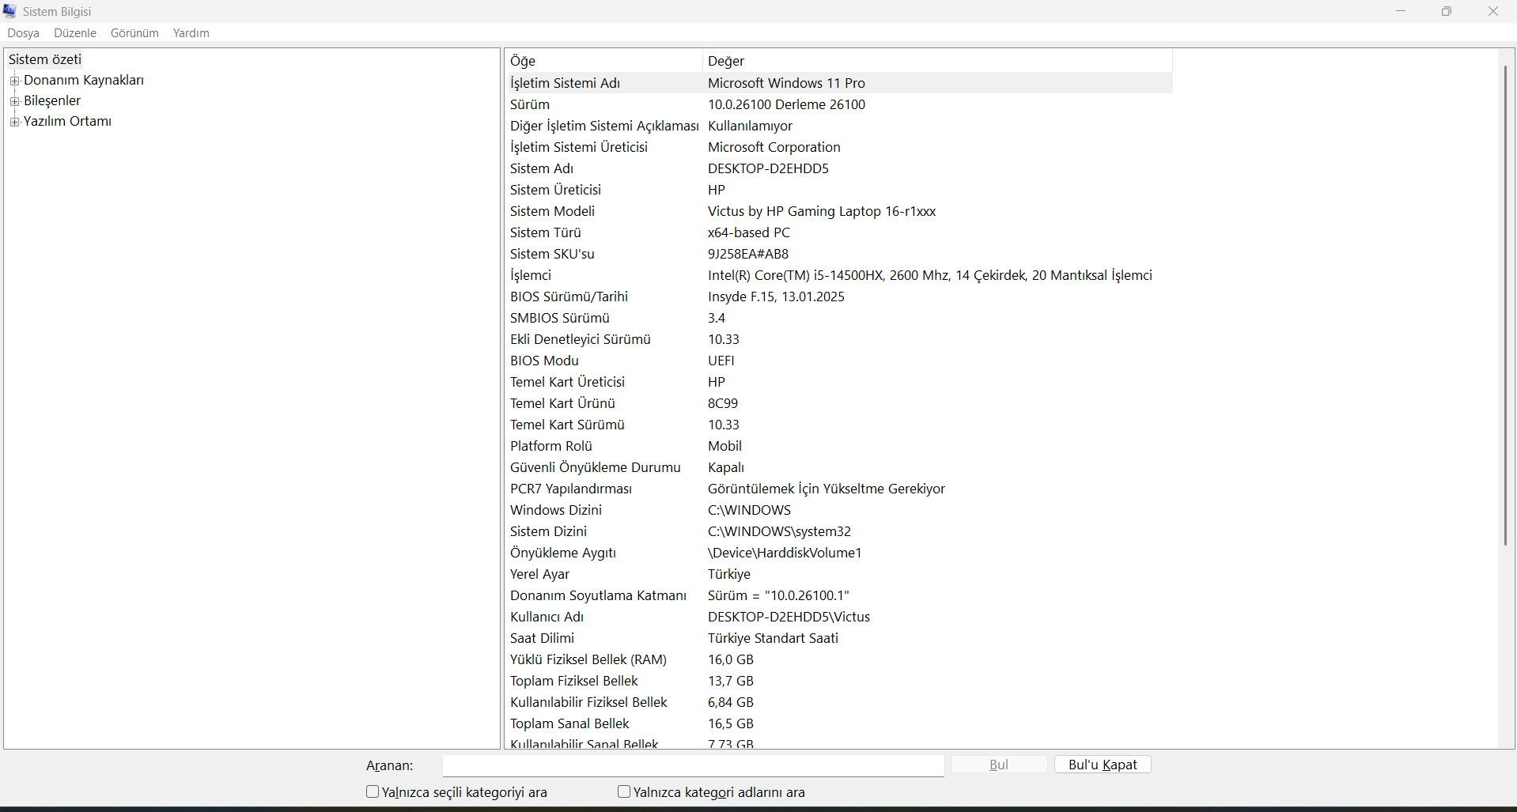
Task: Select the 'Ekli Denetleyici Sürümü' row
Action: click(x=839, y=339)
